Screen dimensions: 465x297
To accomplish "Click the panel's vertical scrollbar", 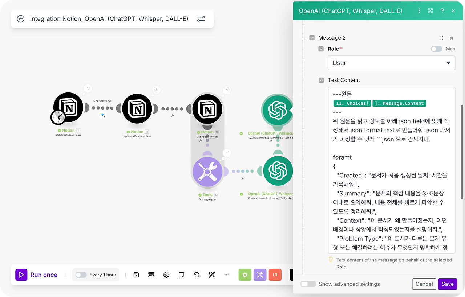I will pyautogui.click(x=462, y=152).
